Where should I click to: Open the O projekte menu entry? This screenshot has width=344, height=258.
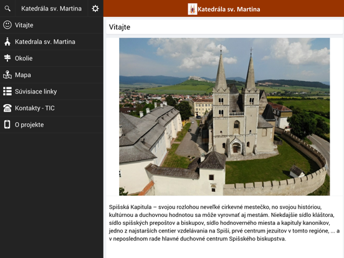52,125
